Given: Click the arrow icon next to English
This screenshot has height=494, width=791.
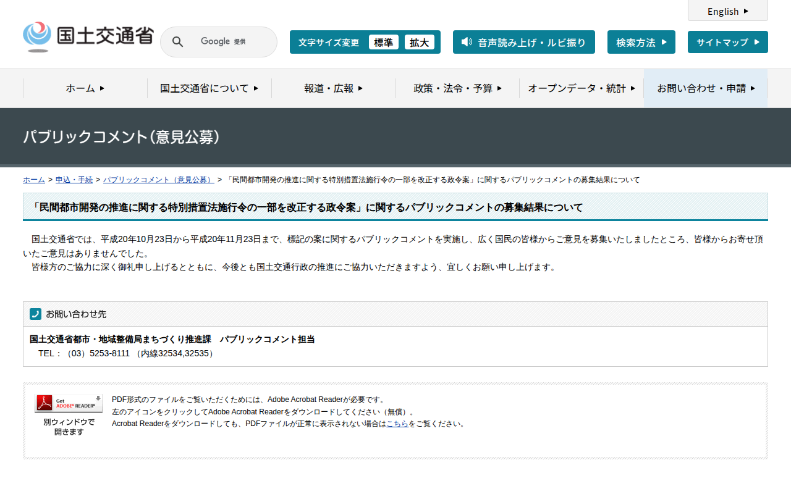Looking at the screenshot, I should [746, 11].
